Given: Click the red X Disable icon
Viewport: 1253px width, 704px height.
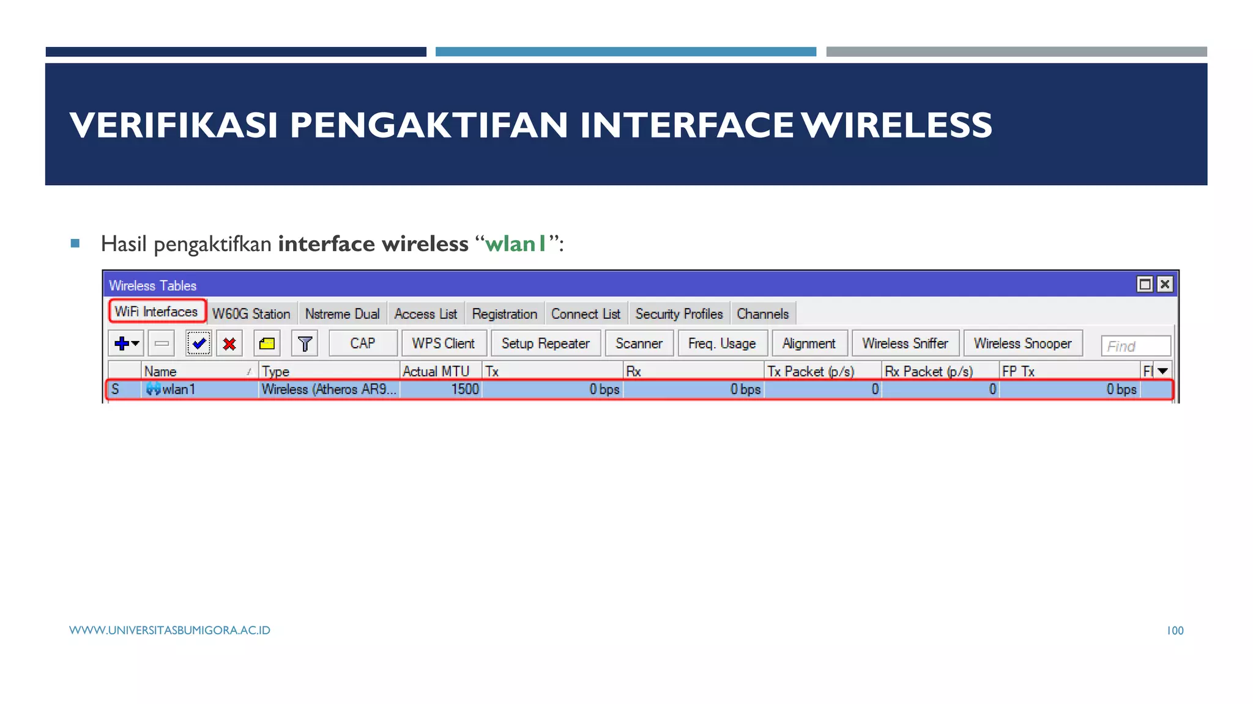Looking at the screenshot, I should (x=229, y=343).
